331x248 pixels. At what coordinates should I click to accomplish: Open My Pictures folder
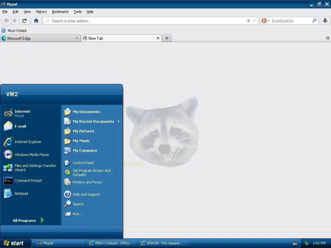point(92,131)
